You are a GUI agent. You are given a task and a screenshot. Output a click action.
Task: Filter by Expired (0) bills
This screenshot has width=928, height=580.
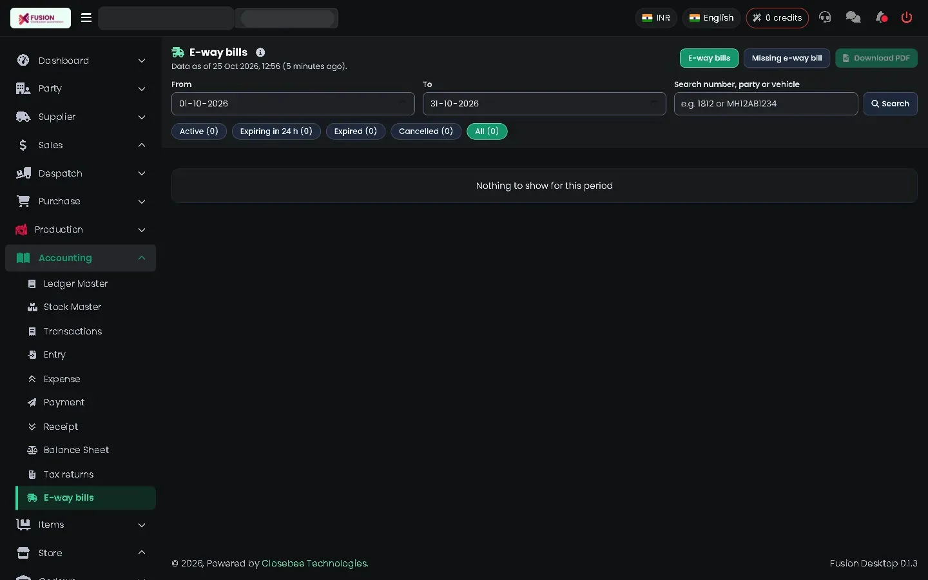(356, 131)
